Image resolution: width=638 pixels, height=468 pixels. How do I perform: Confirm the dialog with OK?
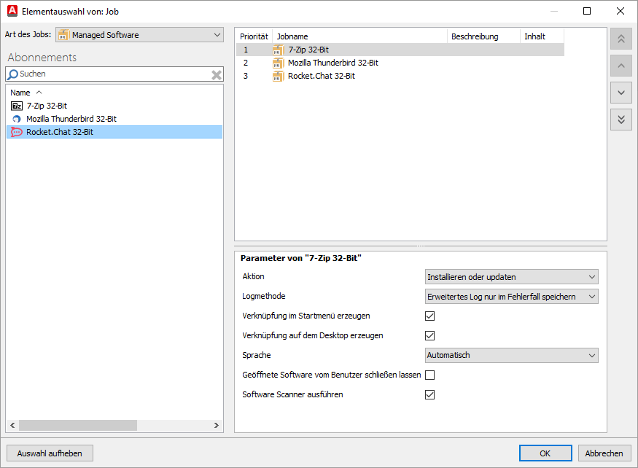tap(545, 453)
